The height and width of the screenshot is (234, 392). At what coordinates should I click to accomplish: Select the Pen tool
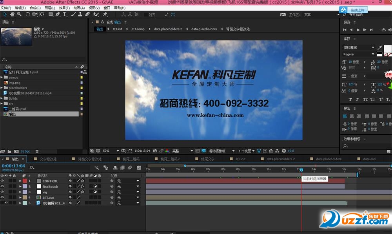(x=58, y=15)
